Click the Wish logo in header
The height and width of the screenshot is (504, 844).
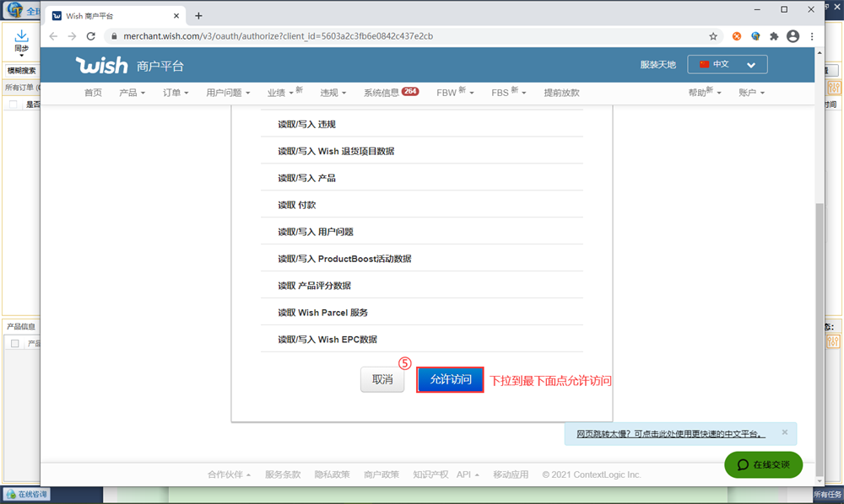pos(102,65)
